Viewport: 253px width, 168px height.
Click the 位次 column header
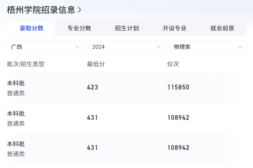coord(173,64)
